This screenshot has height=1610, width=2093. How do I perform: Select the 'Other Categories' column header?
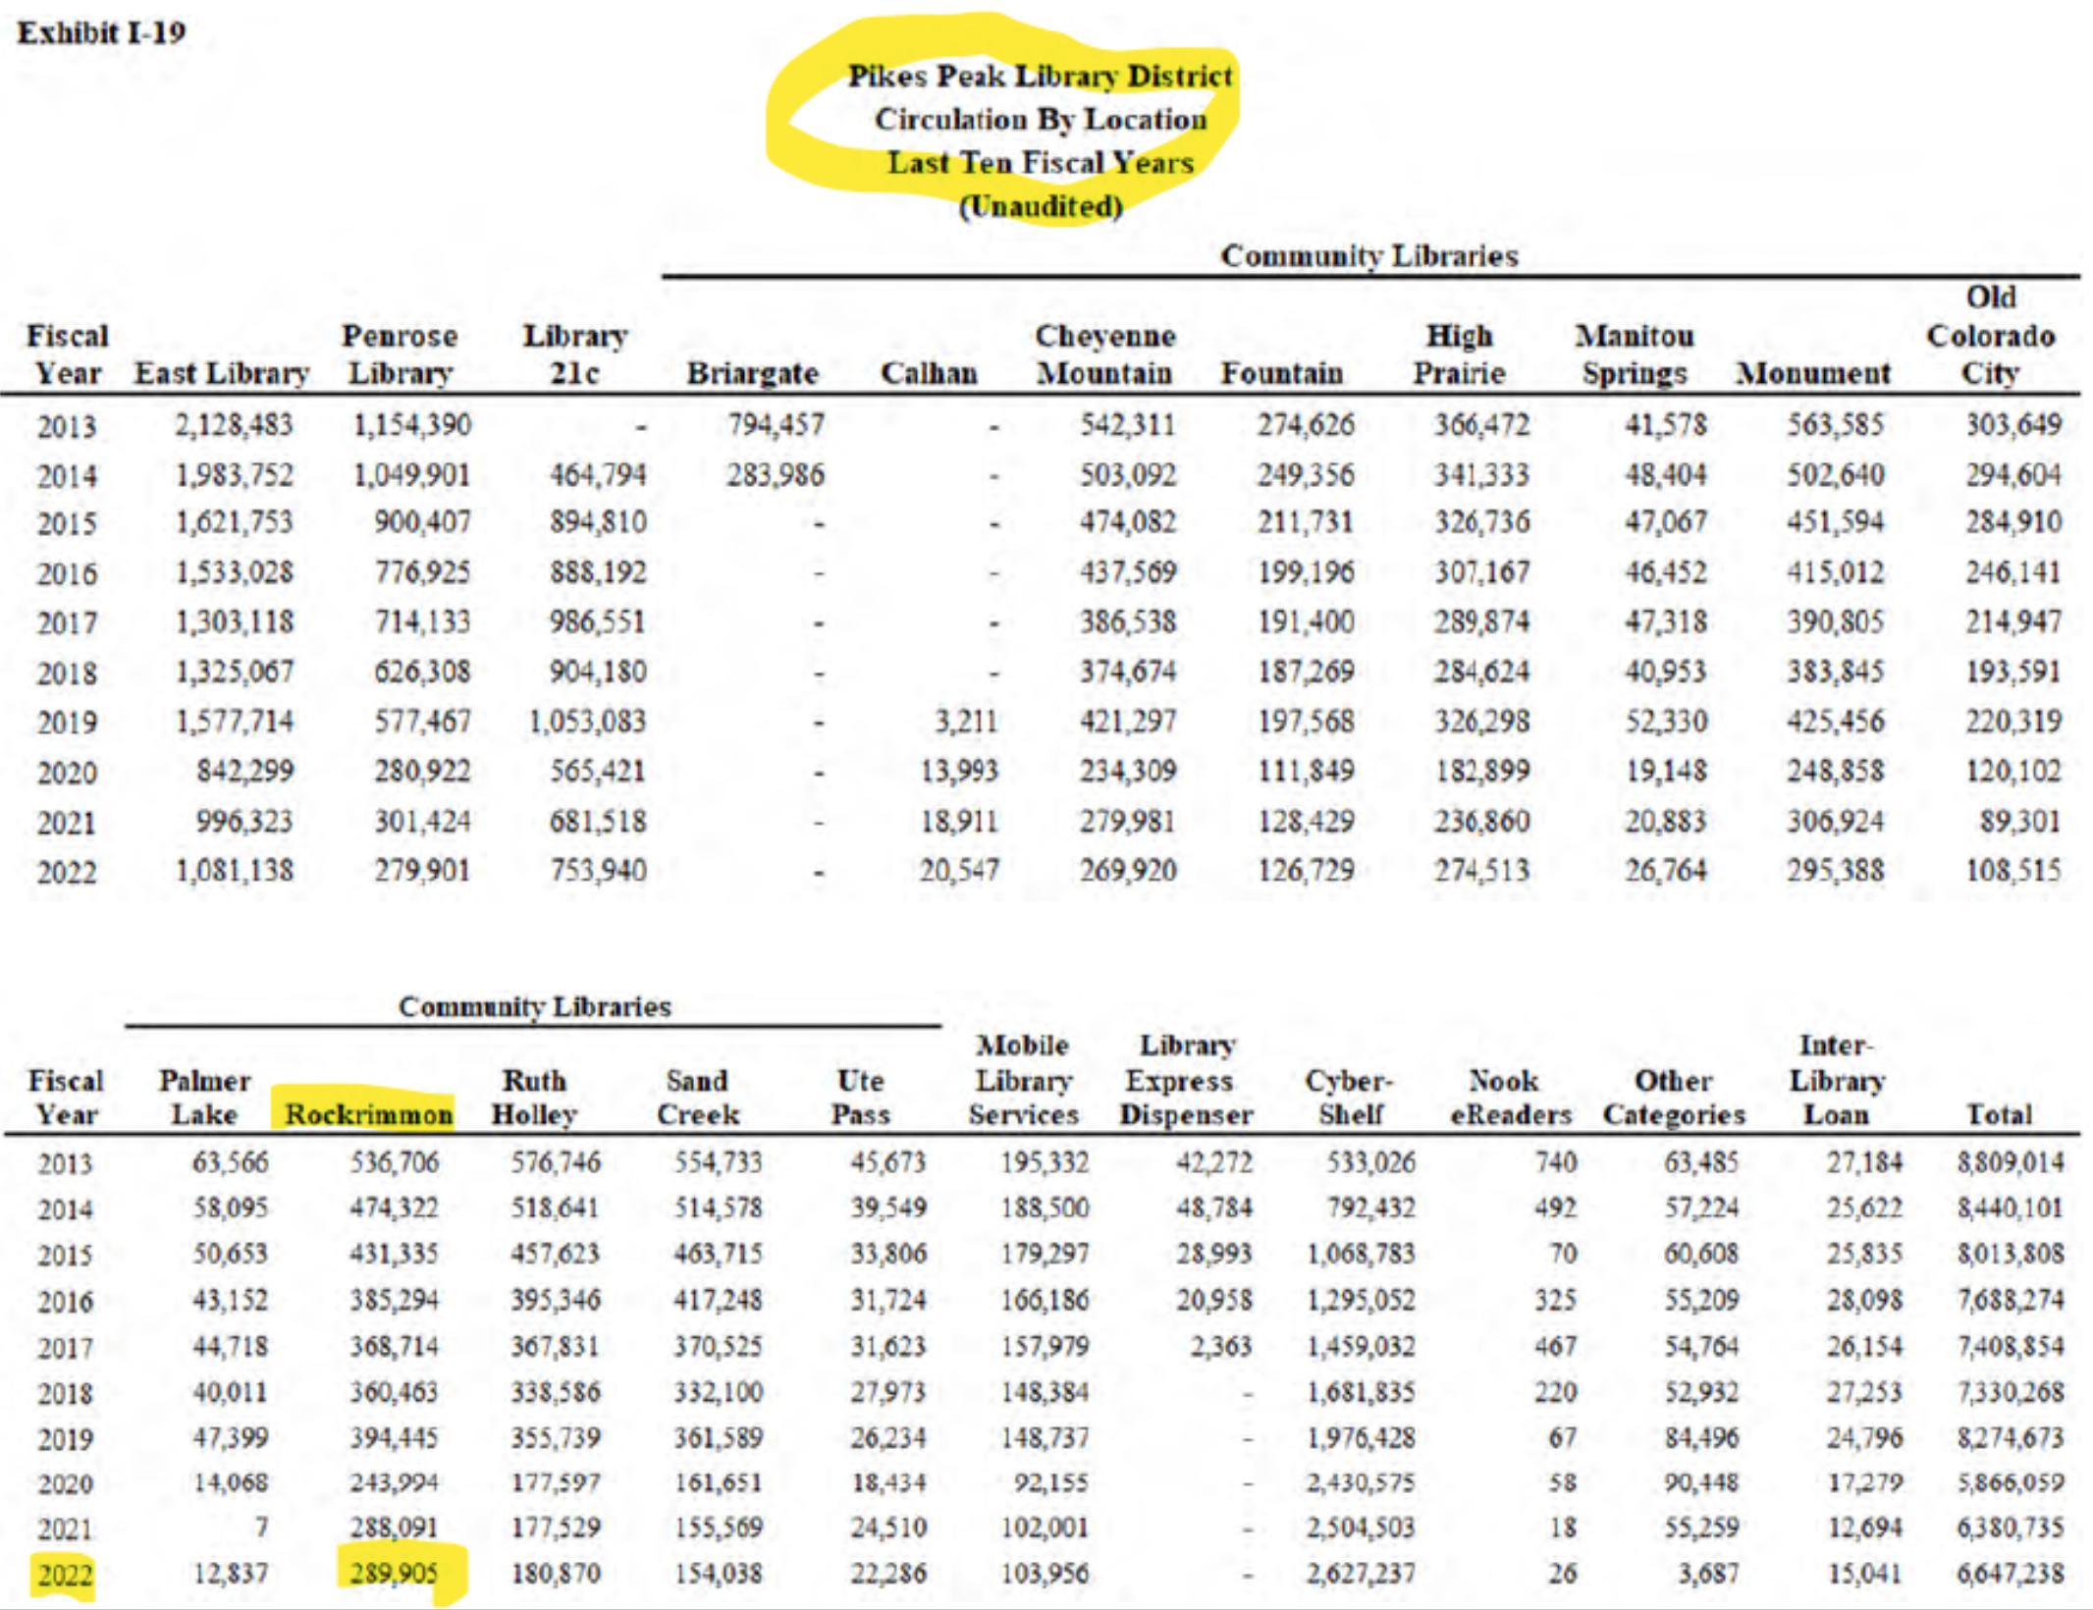pos(1674,1098)
